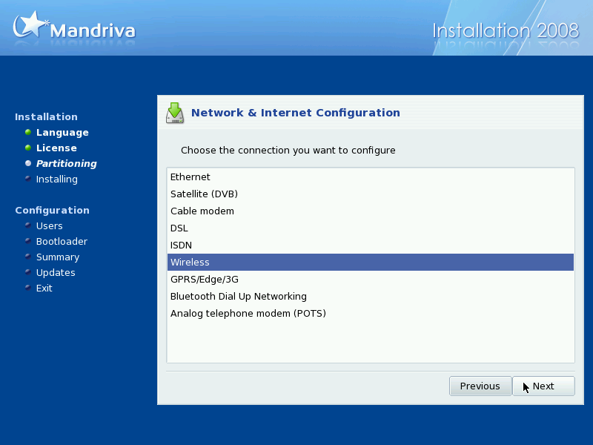The width and height of the screenshot is (593, 445).
Task: Click the Updates step in sidebar
Action: (56, 272)
